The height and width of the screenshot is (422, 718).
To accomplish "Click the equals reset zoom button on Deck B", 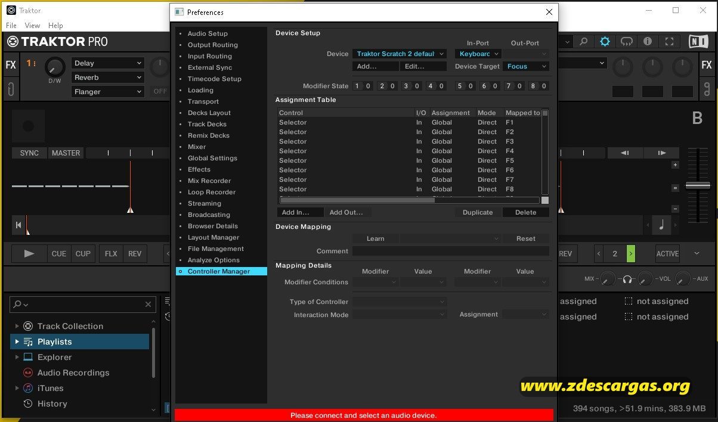I will tap(675, 188).
